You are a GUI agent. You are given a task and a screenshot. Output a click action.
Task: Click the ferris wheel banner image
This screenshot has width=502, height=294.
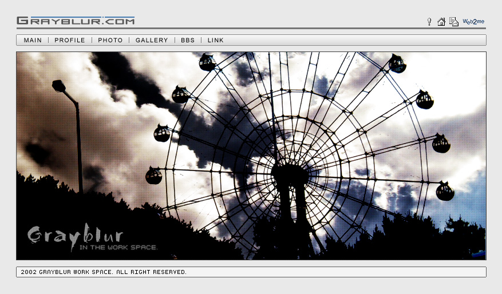click(251, 156)
